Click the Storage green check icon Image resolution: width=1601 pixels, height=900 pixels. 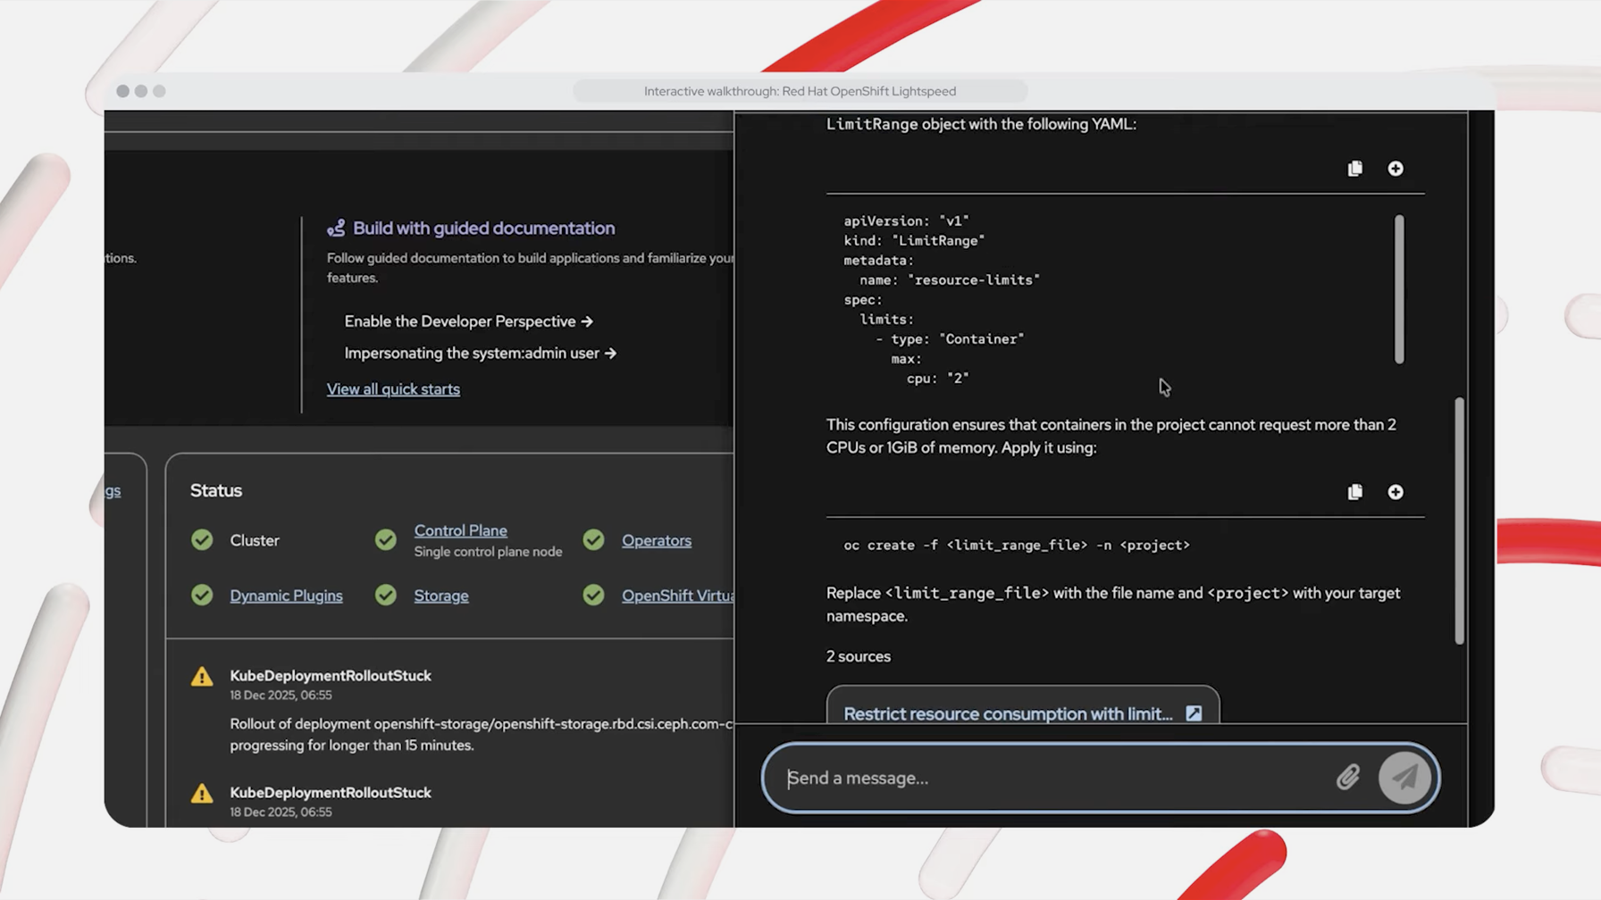(x=386, y=596)
